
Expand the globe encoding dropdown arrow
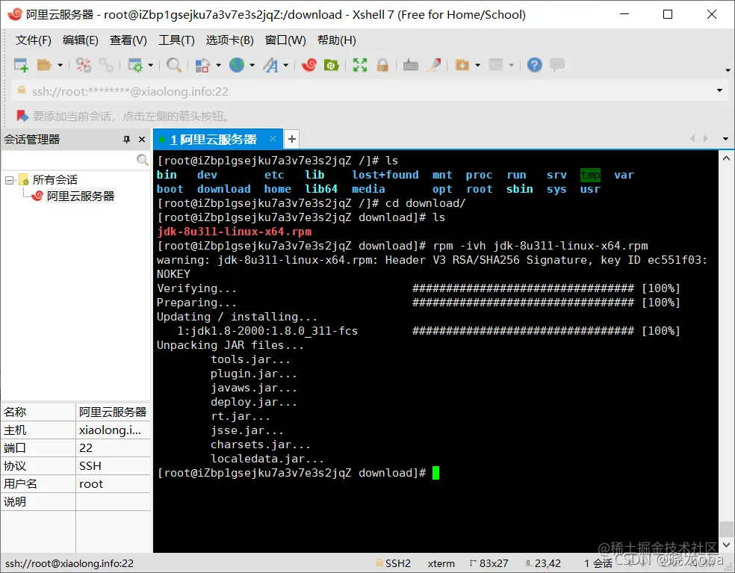252,65
